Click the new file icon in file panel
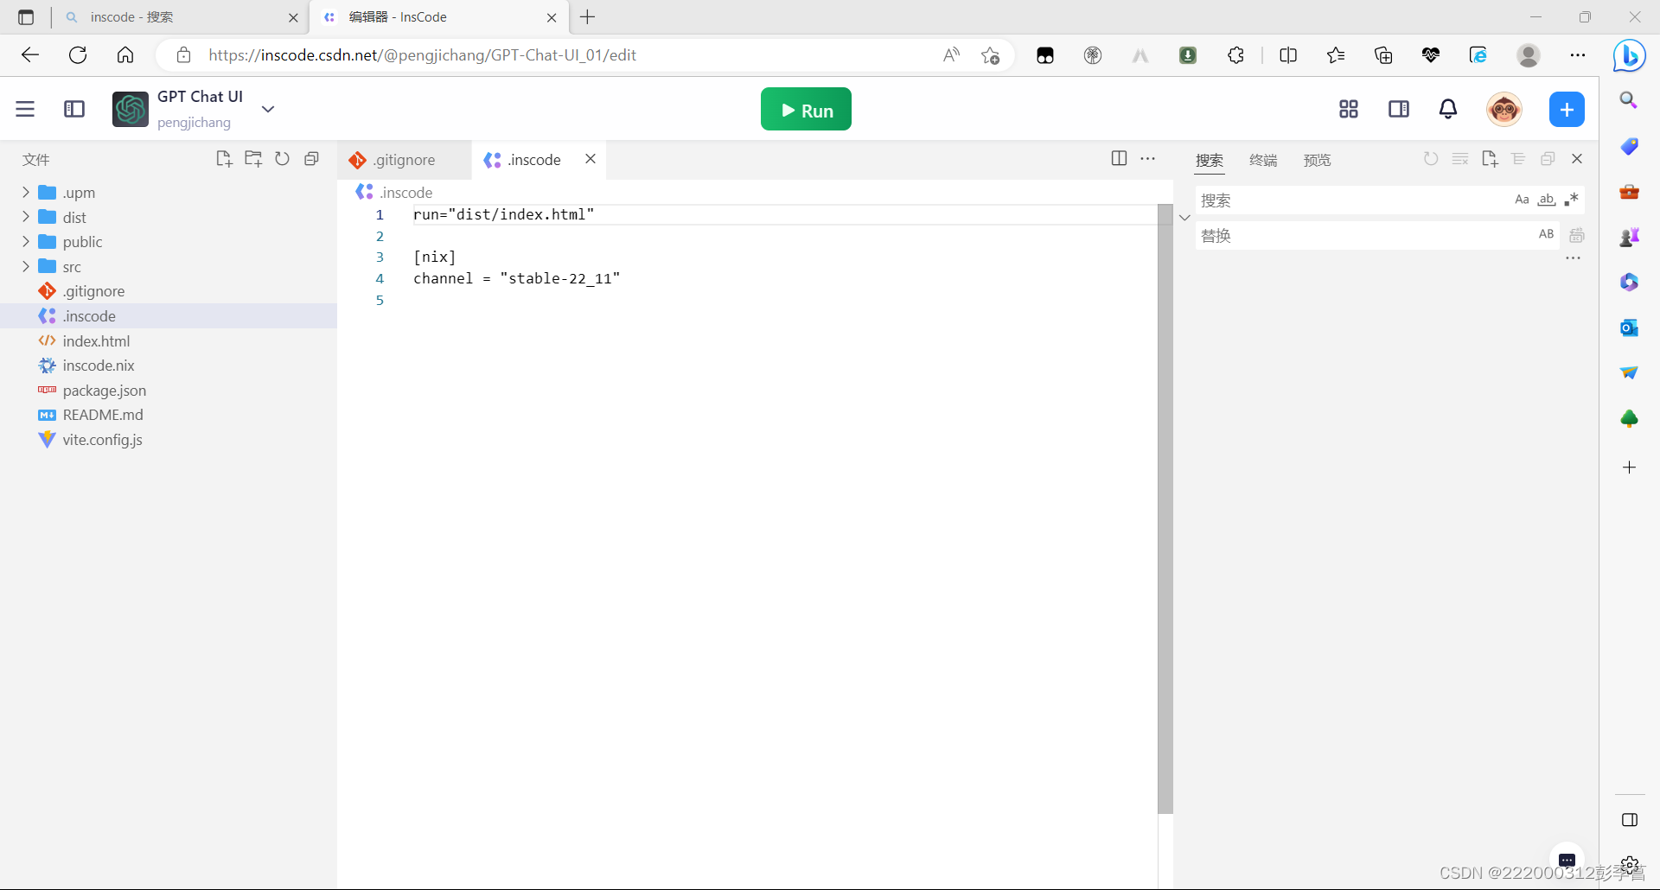The width and height of the screenshot is (1660, 890). click(x=224, y=159)
